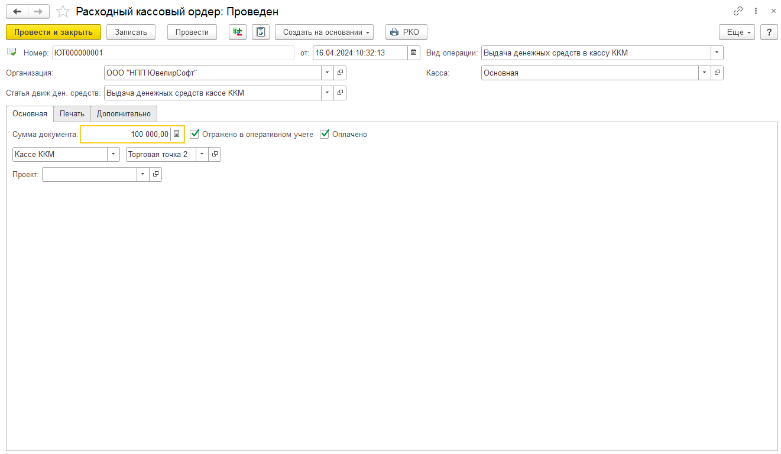Image resolution: width=781 pixels, height=454 pixels.
Task: Close the document window with X
Action: [x=773, y=11]
